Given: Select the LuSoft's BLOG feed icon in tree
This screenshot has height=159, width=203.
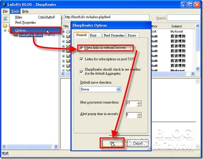Looking at the screenshot, I should coord(16,35).
